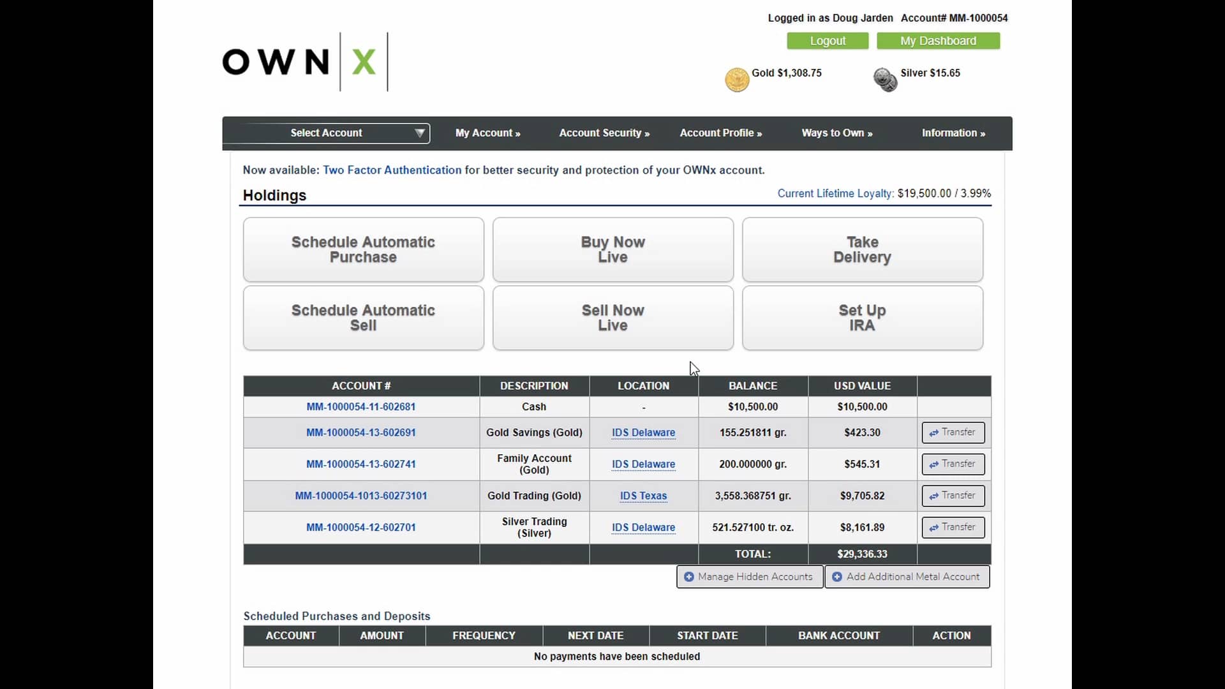Open the Information menu
The height and width of the screenshot is (689, 1225).
coord(953,133)
